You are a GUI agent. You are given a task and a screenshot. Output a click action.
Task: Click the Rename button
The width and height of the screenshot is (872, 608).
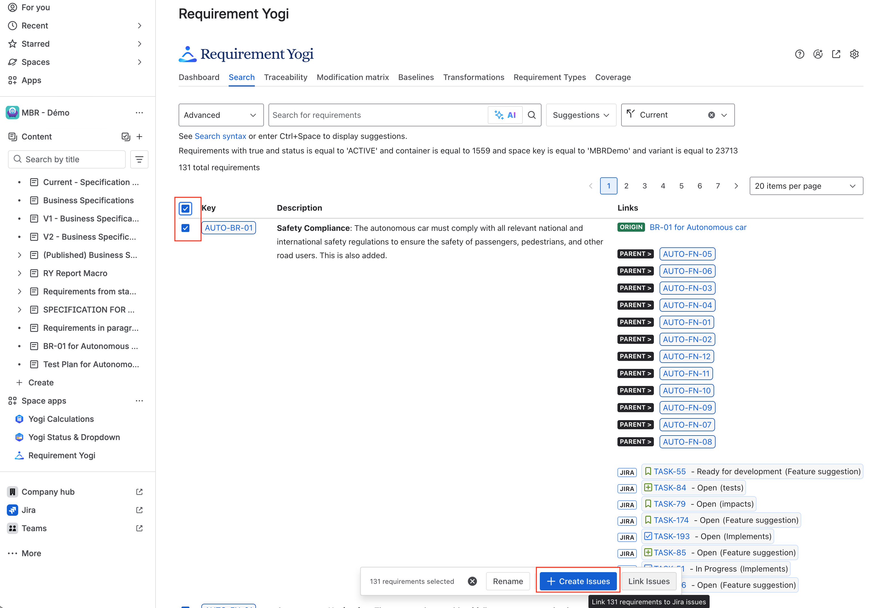pos(508,582)
